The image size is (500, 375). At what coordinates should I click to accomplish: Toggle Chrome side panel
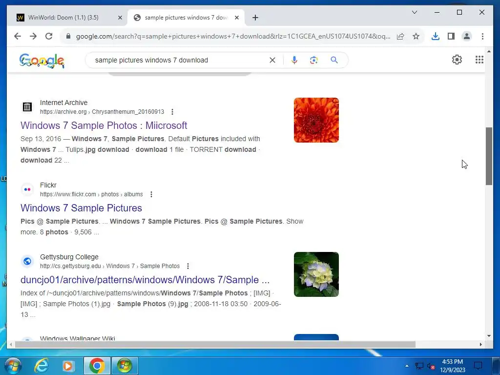(x=451, y=36)
